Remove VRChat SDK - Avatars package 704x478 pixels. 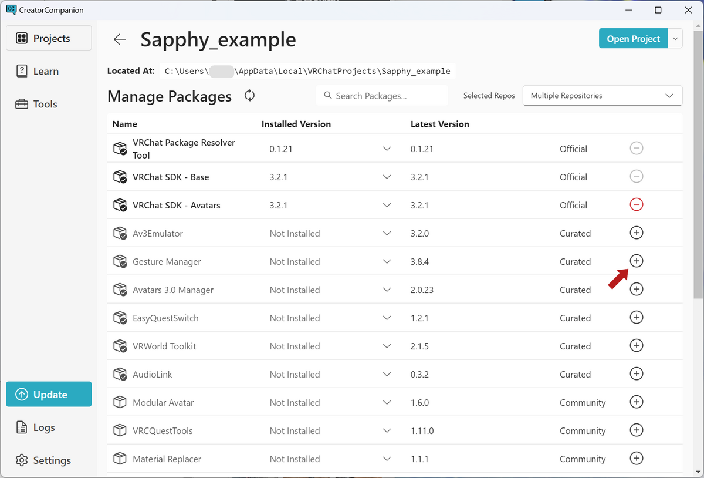636,204
